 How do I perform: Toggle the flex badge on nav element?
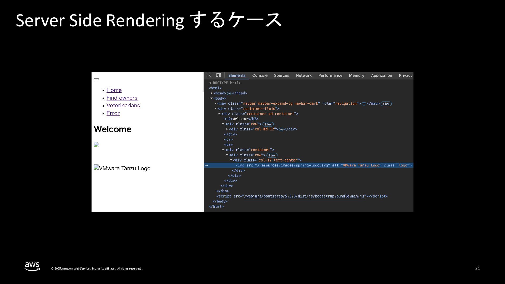tap(386, 104)
